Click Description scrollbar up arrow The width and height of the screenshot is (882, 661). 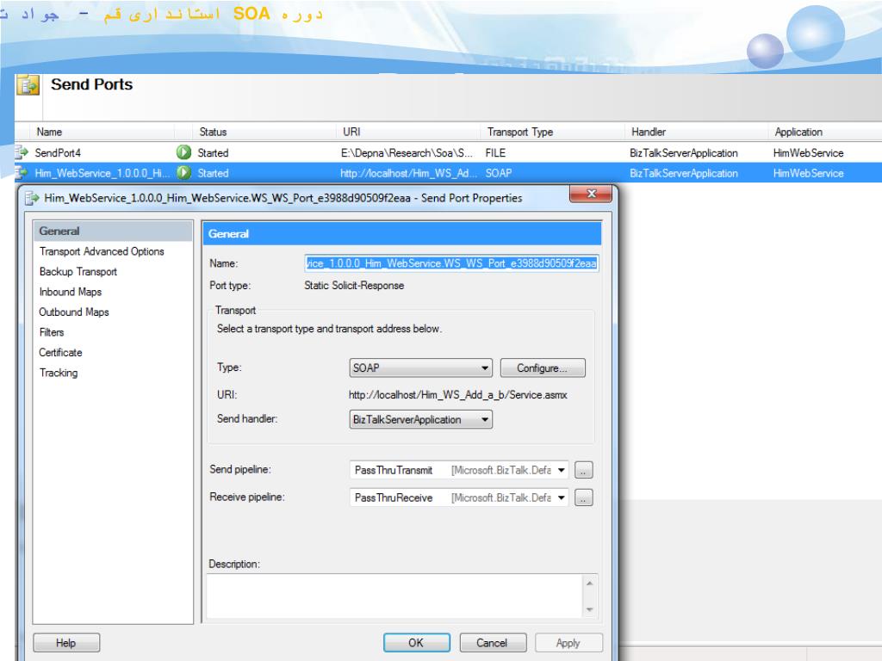589,584
